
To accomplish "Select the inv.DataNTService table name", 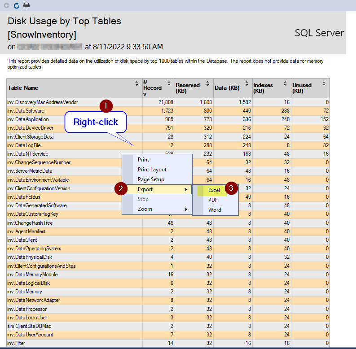I will 28,154.
